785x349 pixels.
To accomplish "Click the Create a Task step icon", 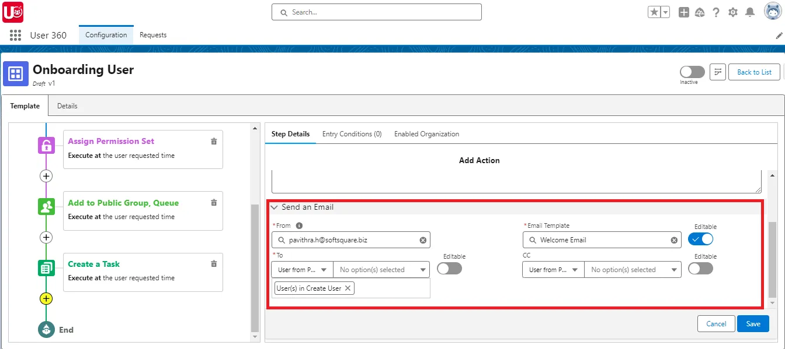I will pos(46,268).
